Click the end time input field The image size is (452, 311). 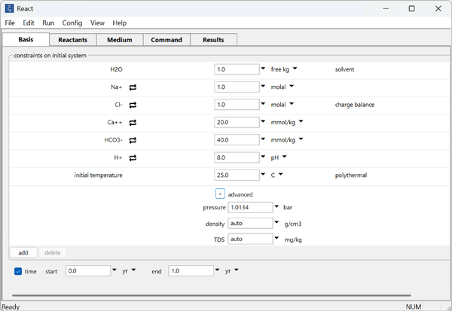[191, 271]
